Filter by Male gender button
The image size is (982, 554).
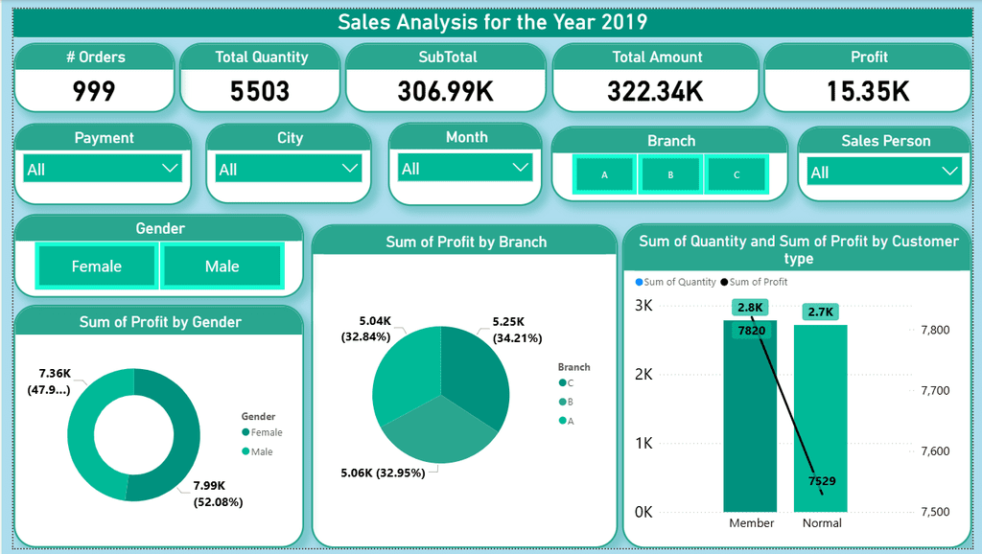click(222, 266)
